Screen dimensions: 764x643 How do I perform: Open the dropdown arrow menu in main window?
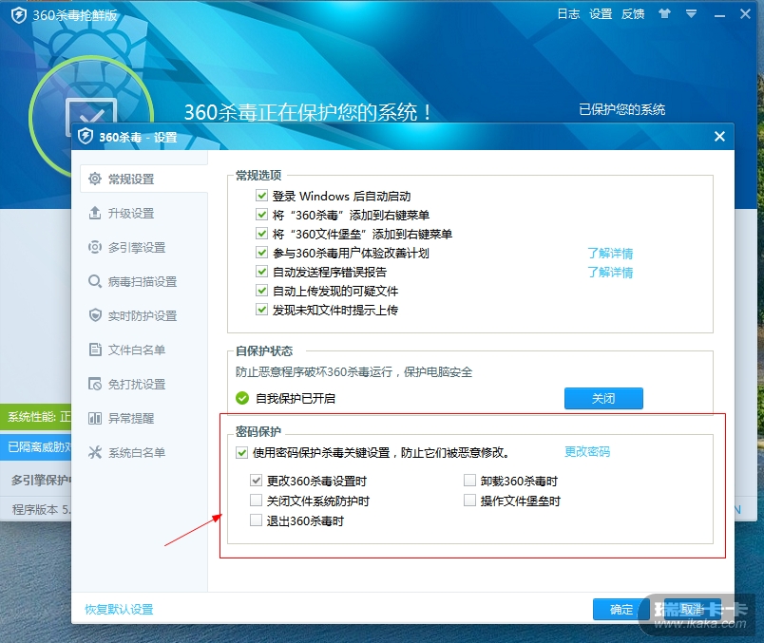(x=691, y=13)
